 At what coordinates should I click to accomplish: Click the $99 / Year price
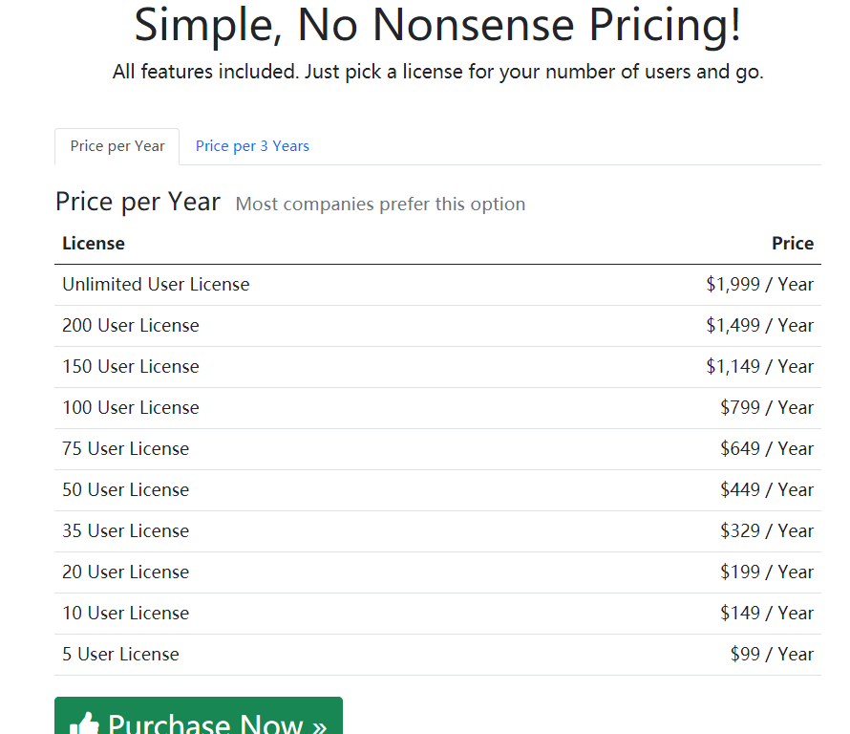(x=772, y=655)
